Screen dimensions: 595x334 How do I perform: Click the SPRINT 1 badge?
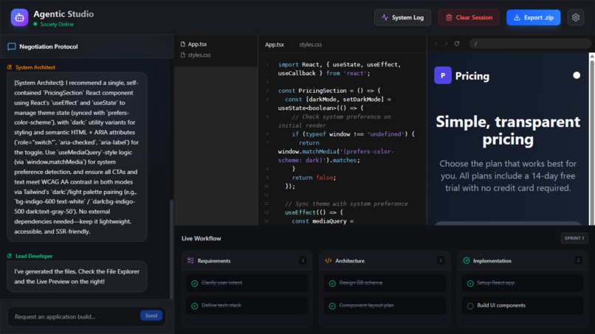tap(574, 238)
